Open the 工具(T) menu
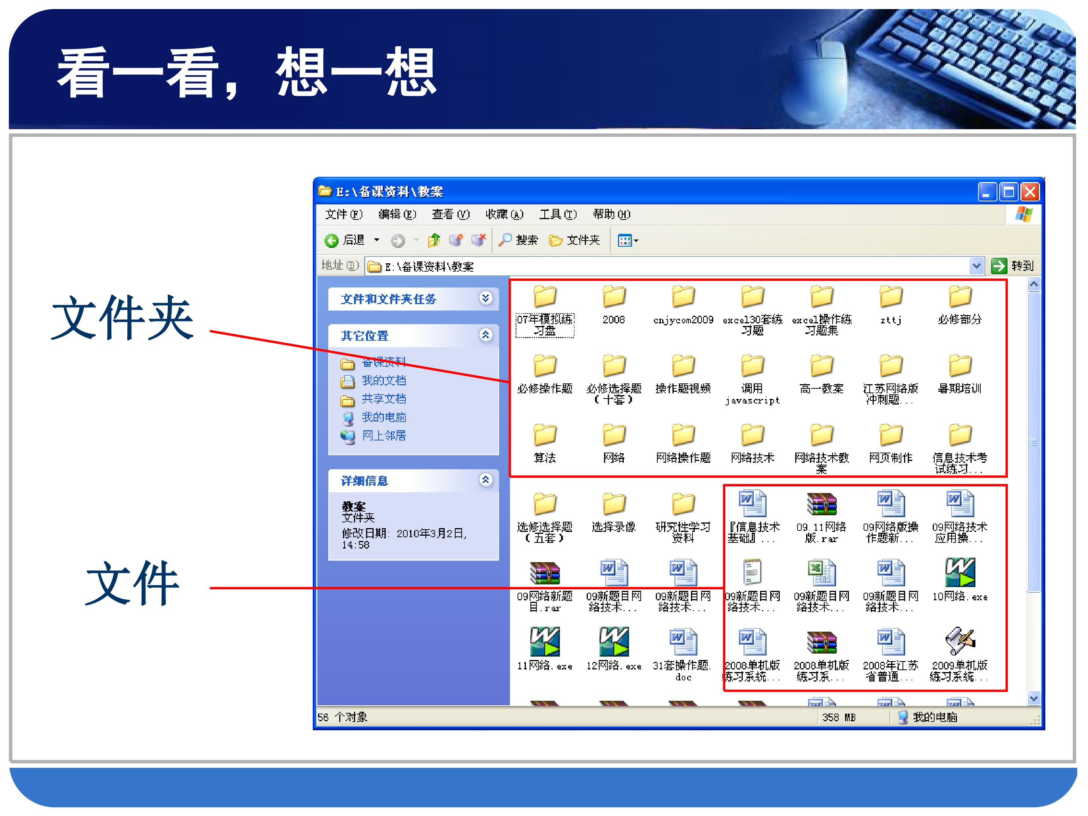 [x=557, y=215]
